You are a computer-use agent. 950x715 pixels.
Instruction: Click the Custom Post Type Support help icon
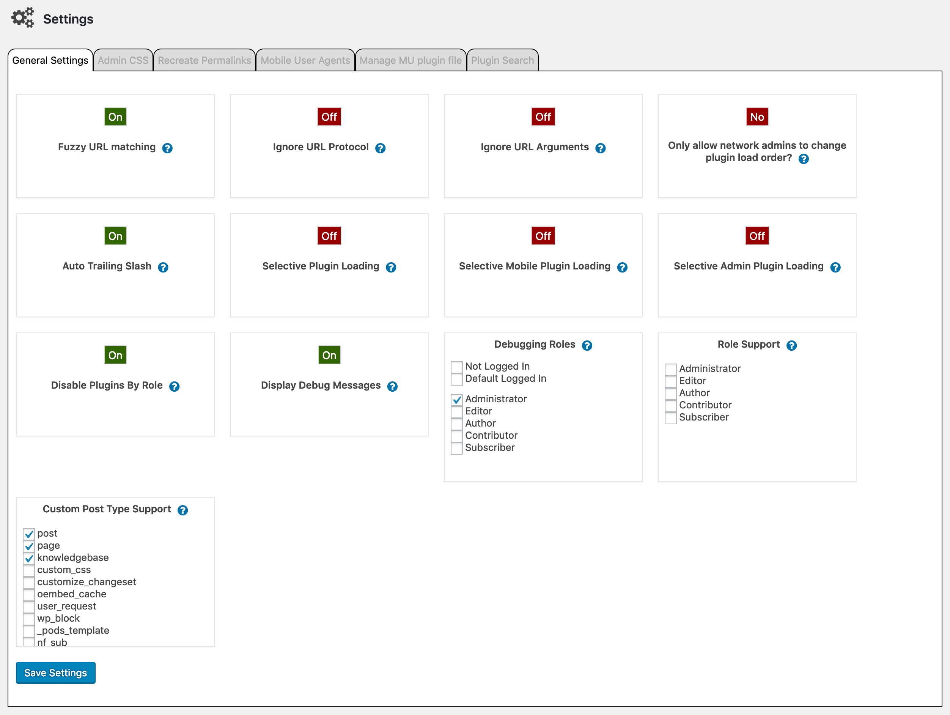[x=183, y=510]
